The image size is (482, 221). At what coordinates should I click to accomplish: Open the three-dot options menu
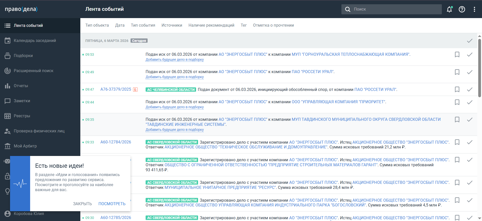[474, 9]
